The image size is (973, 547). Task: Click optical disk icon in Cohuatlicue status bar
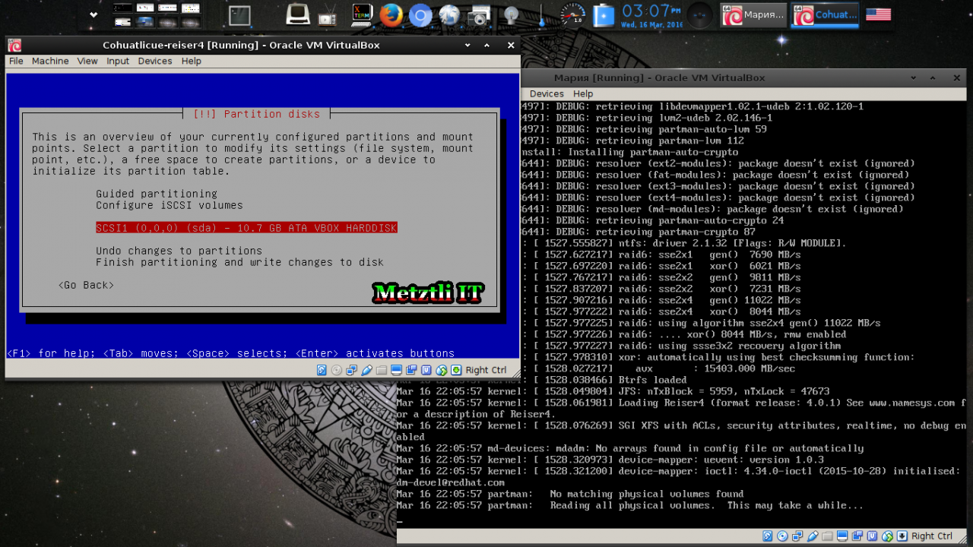337,370
